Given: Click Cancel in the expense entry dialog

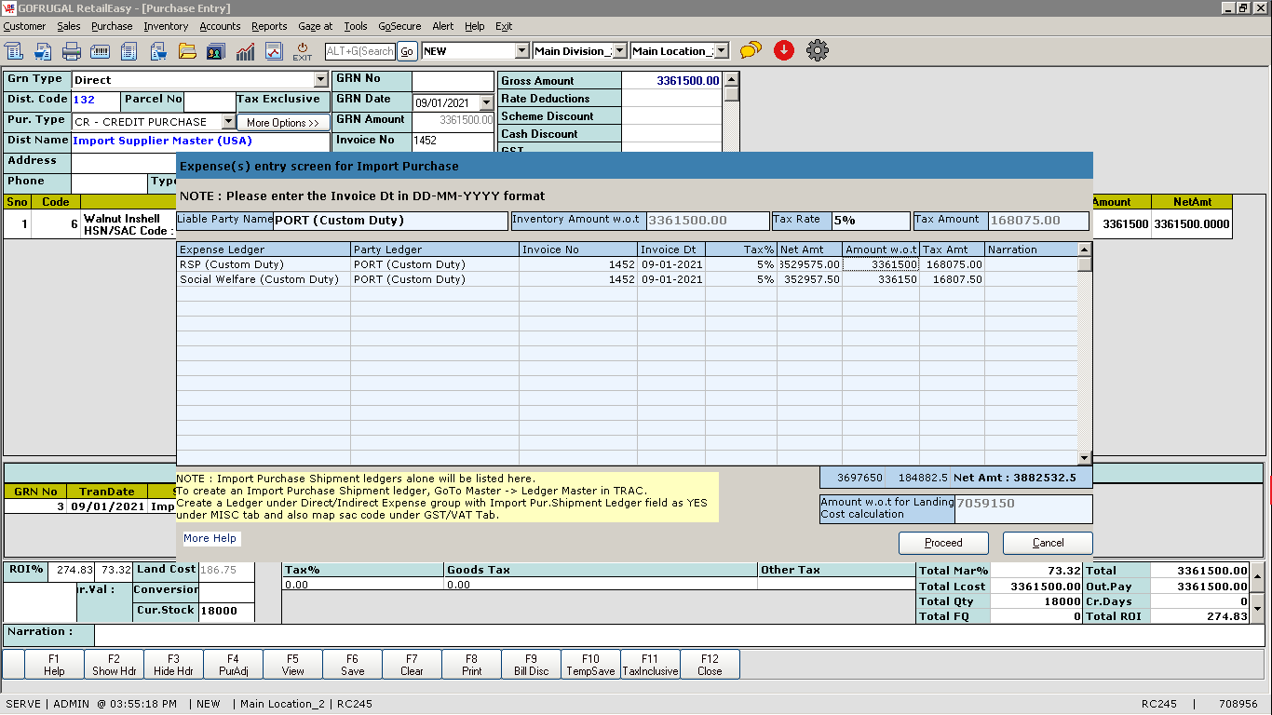Looking at the screenshot, I should [x=1048, y=543].
